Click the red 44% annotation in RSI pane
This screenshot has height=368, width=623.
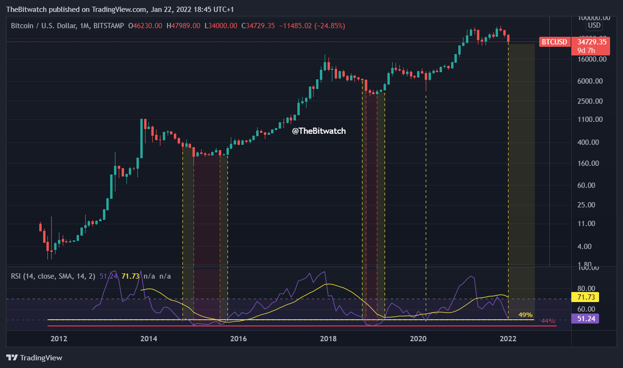(548, 321)
